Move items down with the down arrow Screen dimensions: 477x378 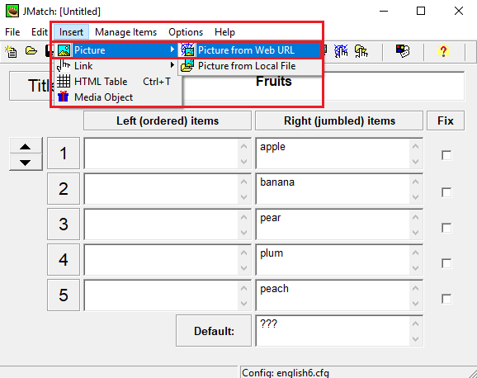pos(26,163)
